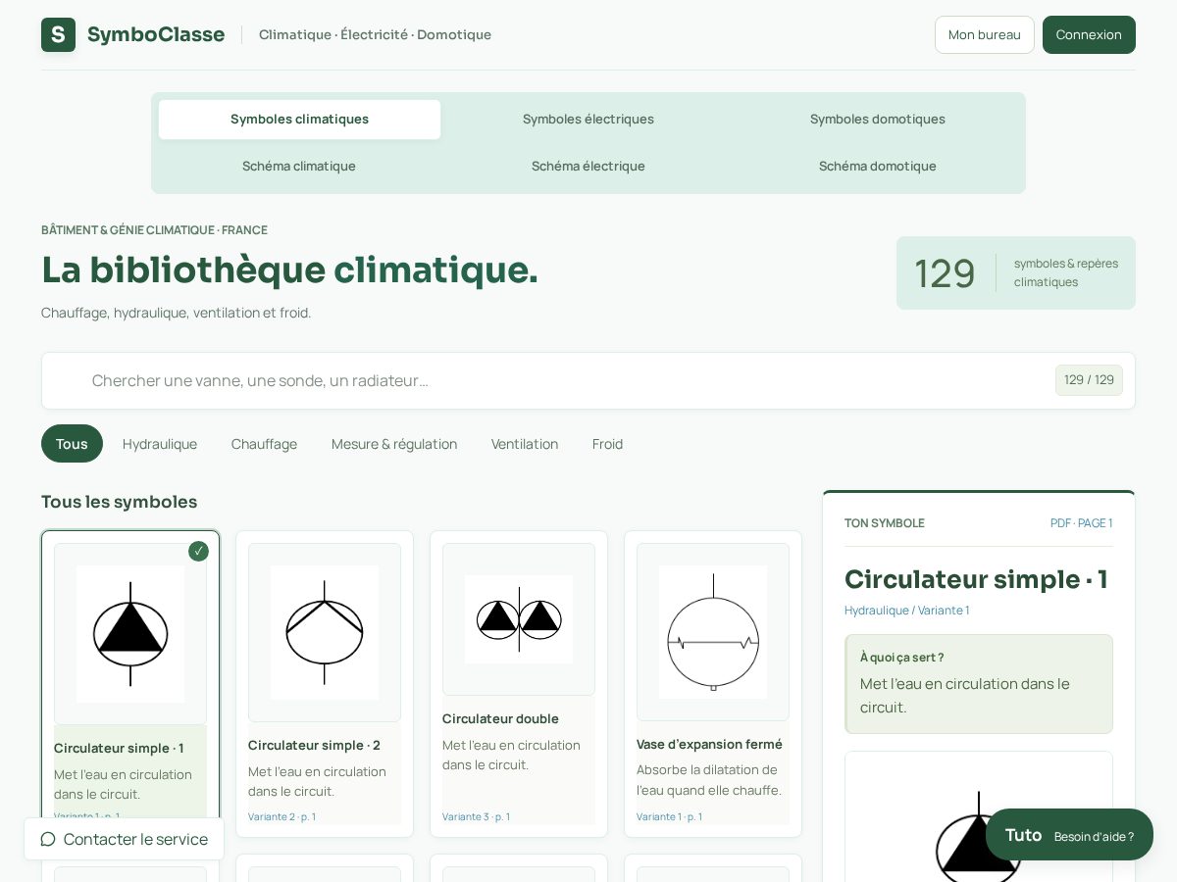Click the large symbol preview in detail panel
The height and width of the screenshot is (882, 1177).
pyautogui.click(x=979, y=816)
